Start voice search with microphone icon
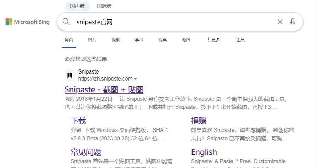 (x=293, y=22)
